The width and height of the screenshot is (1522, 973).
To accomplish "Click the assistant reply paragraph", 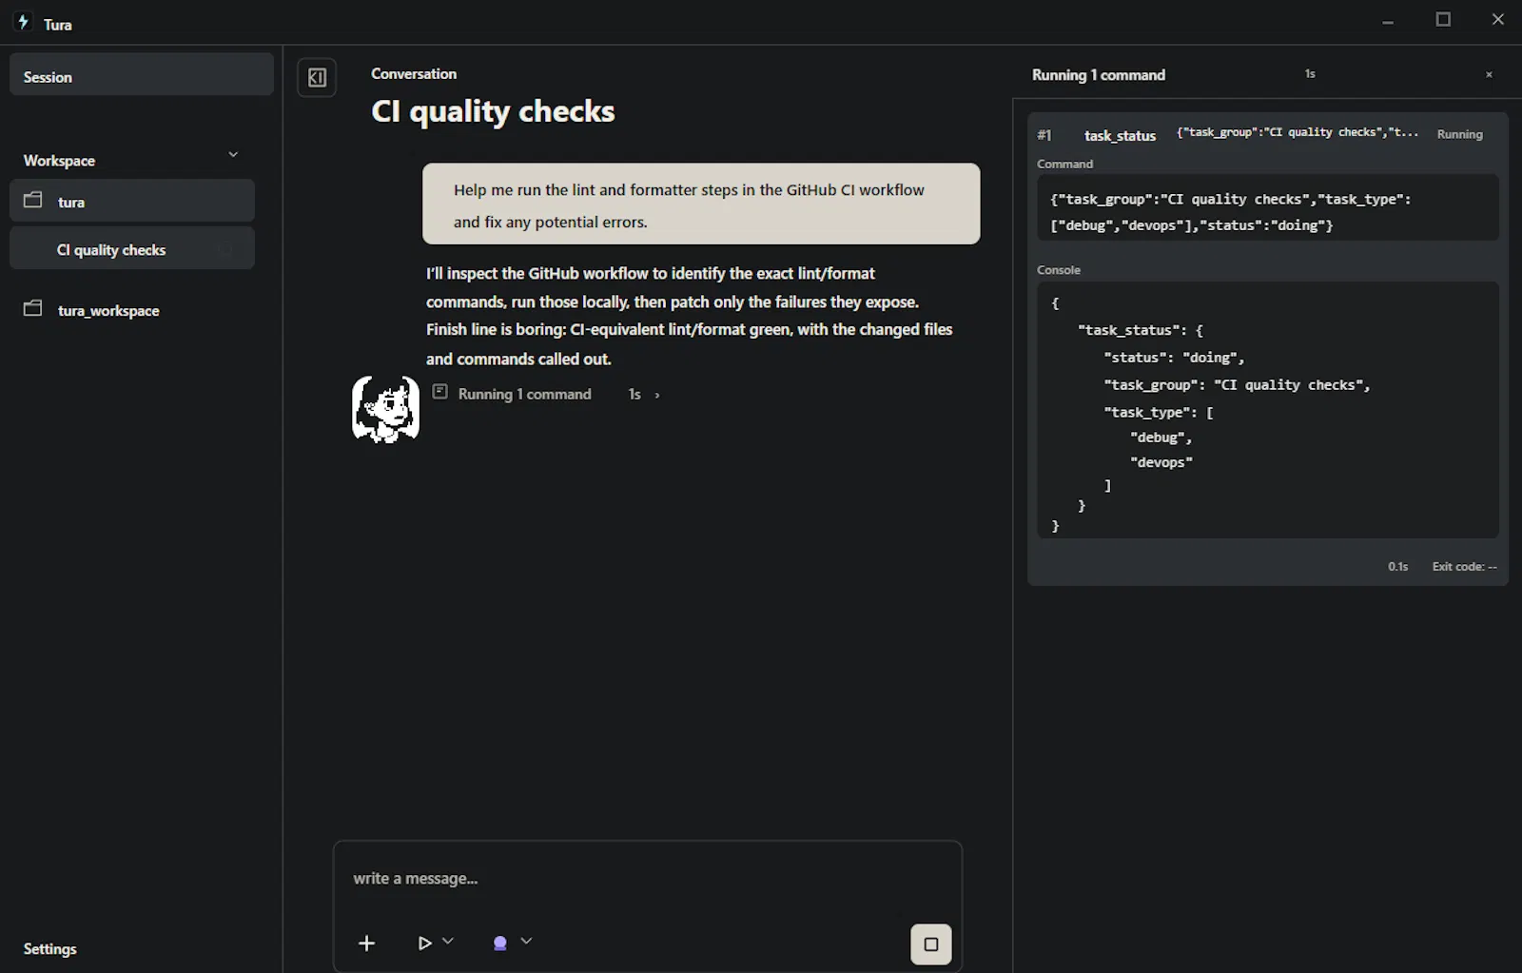I will tap(690, 316).
